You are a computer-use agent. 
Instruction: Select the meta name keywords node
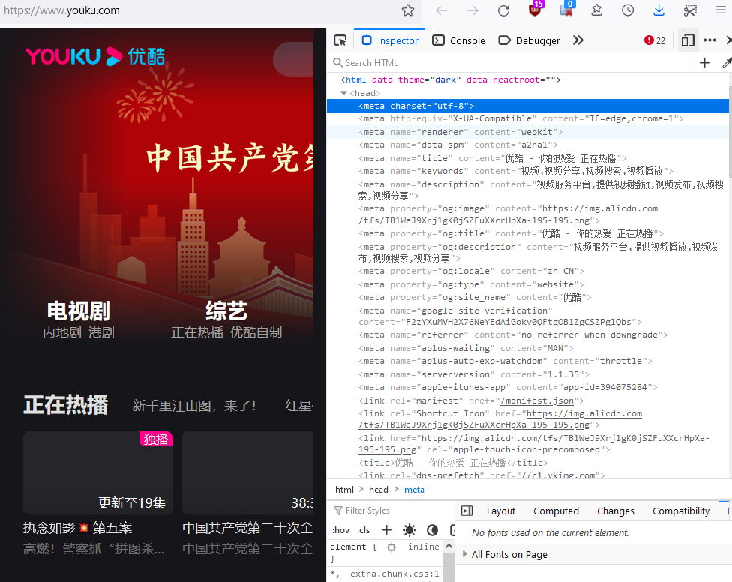tap(515, 171)
